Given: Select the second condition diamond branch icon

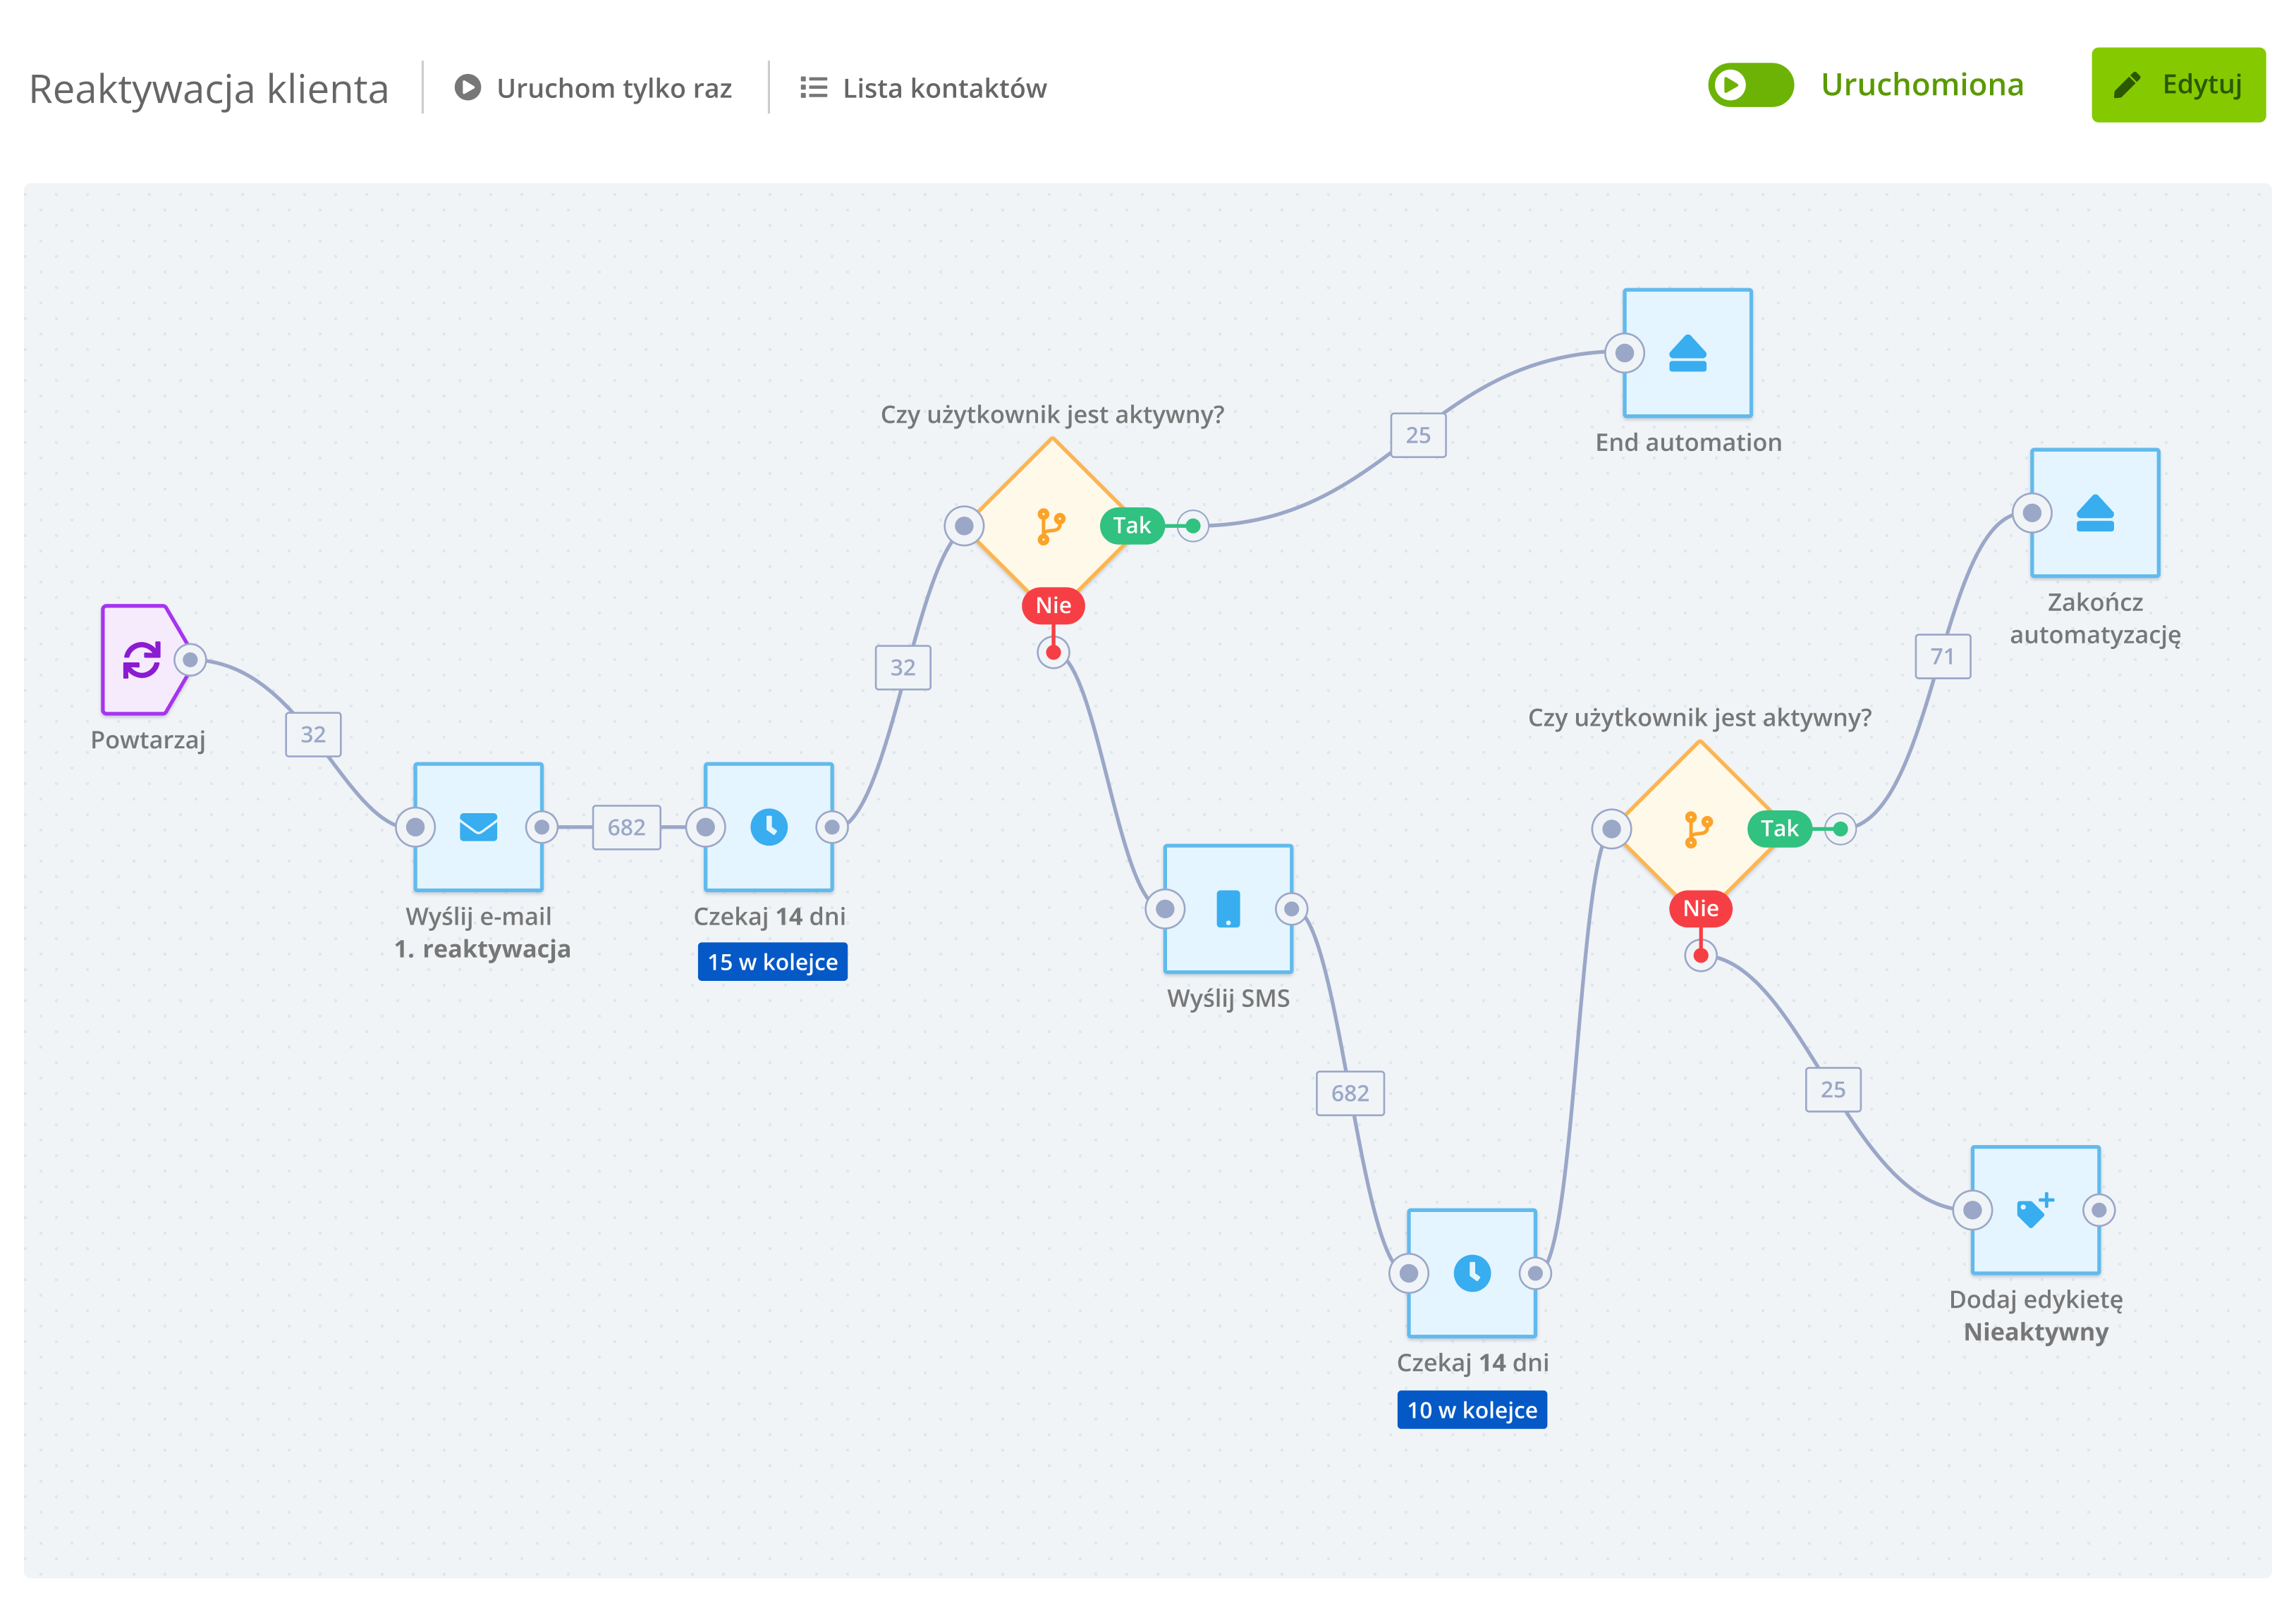Looking at the screenshot, I should 1698,829.
